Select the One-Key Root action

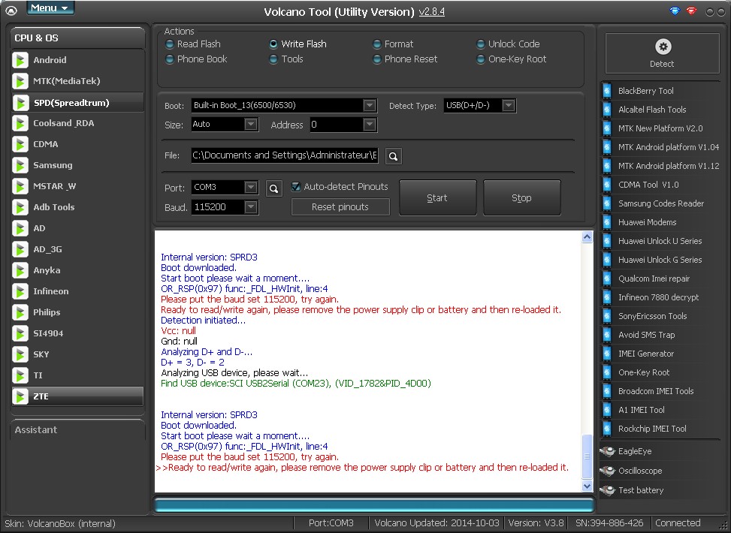[512, 59]
